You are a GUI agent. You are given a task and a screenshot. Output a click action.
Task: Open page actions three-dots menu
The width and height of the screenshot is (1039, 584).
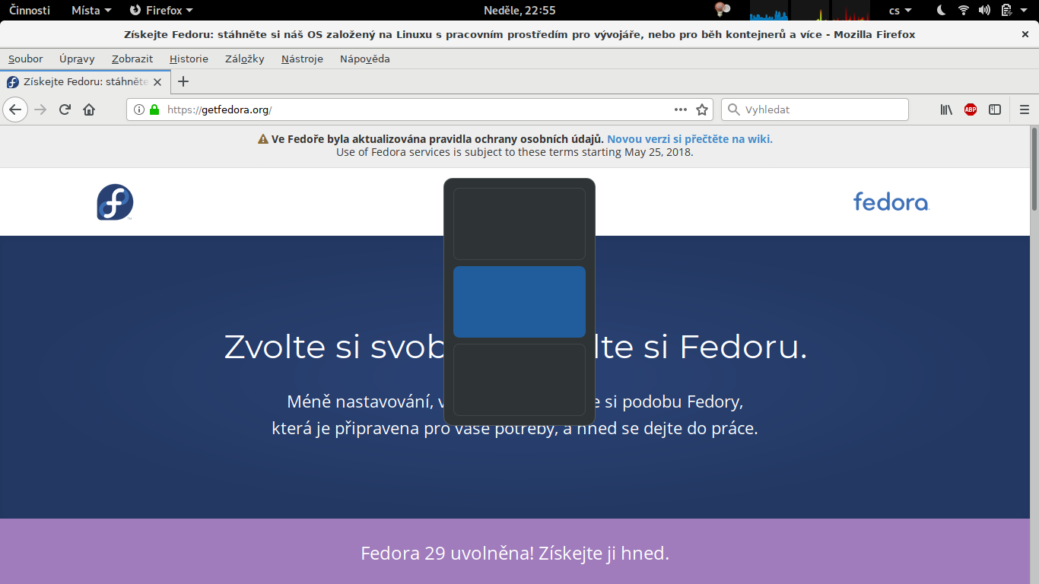[x=681, y=109]
